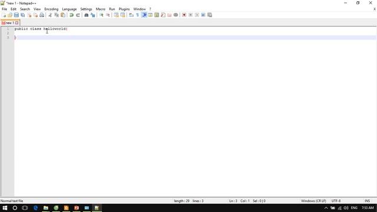377x212 pixels.
Task: Click the Redo toolbar icon
Action: 78,15
